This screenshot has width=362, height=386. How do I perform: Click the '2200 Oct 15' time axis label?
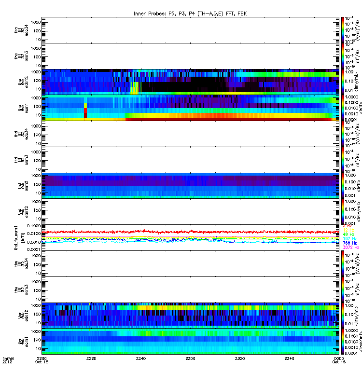[x=42, y=360]
